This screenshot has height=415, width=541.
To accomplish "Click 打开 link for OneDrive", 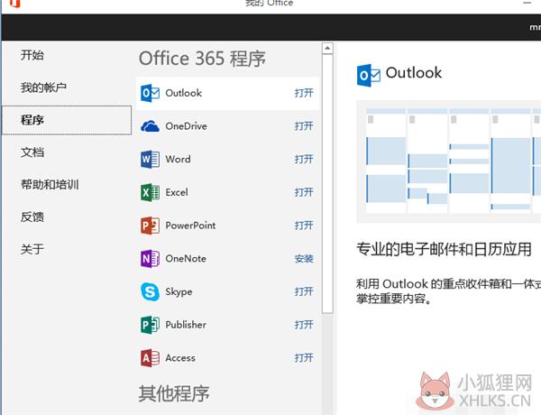I will [304, 126].
